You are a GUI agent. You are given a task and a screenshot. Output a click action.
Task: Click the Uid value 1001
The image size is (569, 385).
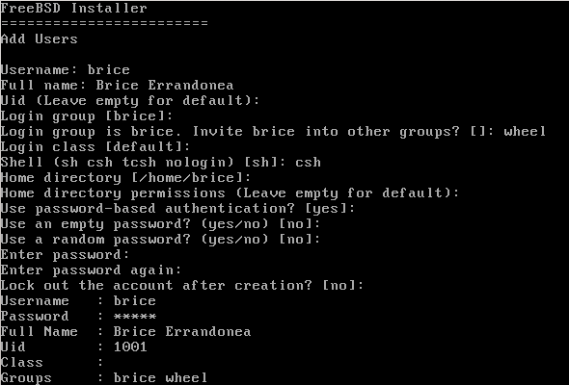pyautogui.click(x=130, y=346)
